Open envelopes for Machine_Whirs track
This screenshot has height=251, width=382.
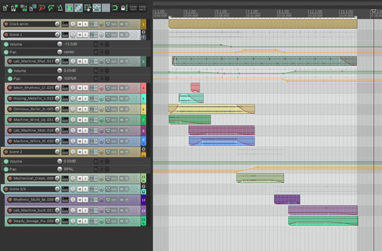(108, 141)
